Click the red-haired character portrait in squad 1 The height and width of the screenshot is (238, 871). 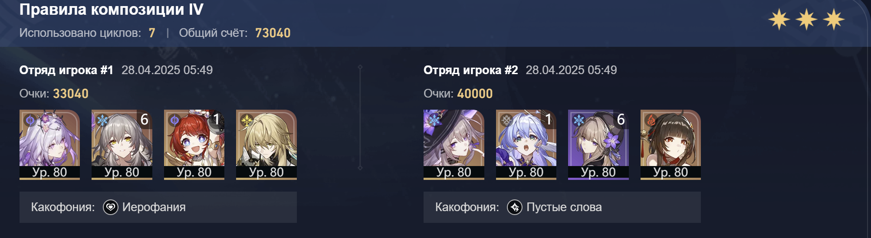[194, 144]
